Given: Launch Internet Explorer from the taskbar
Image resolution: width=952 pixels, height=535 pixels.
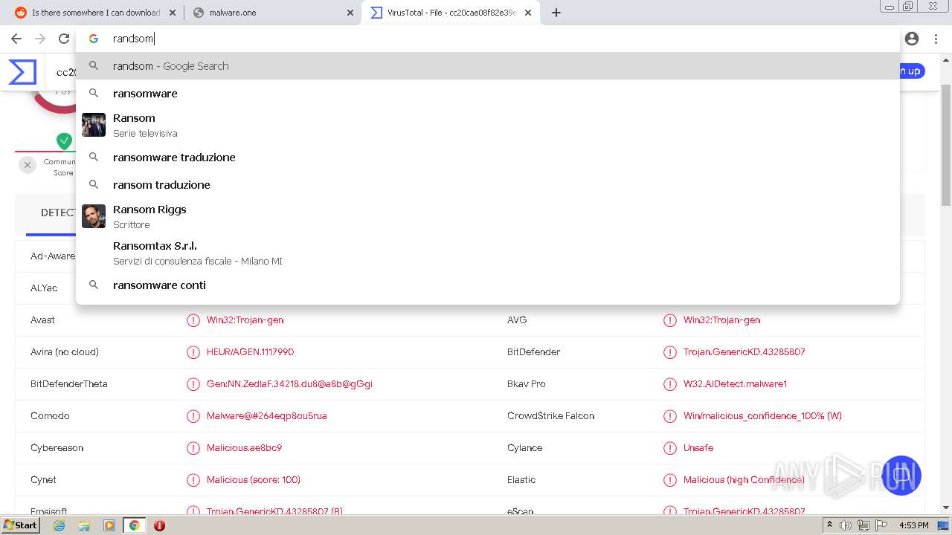Looking at the screenshot, I should [59, 525].
